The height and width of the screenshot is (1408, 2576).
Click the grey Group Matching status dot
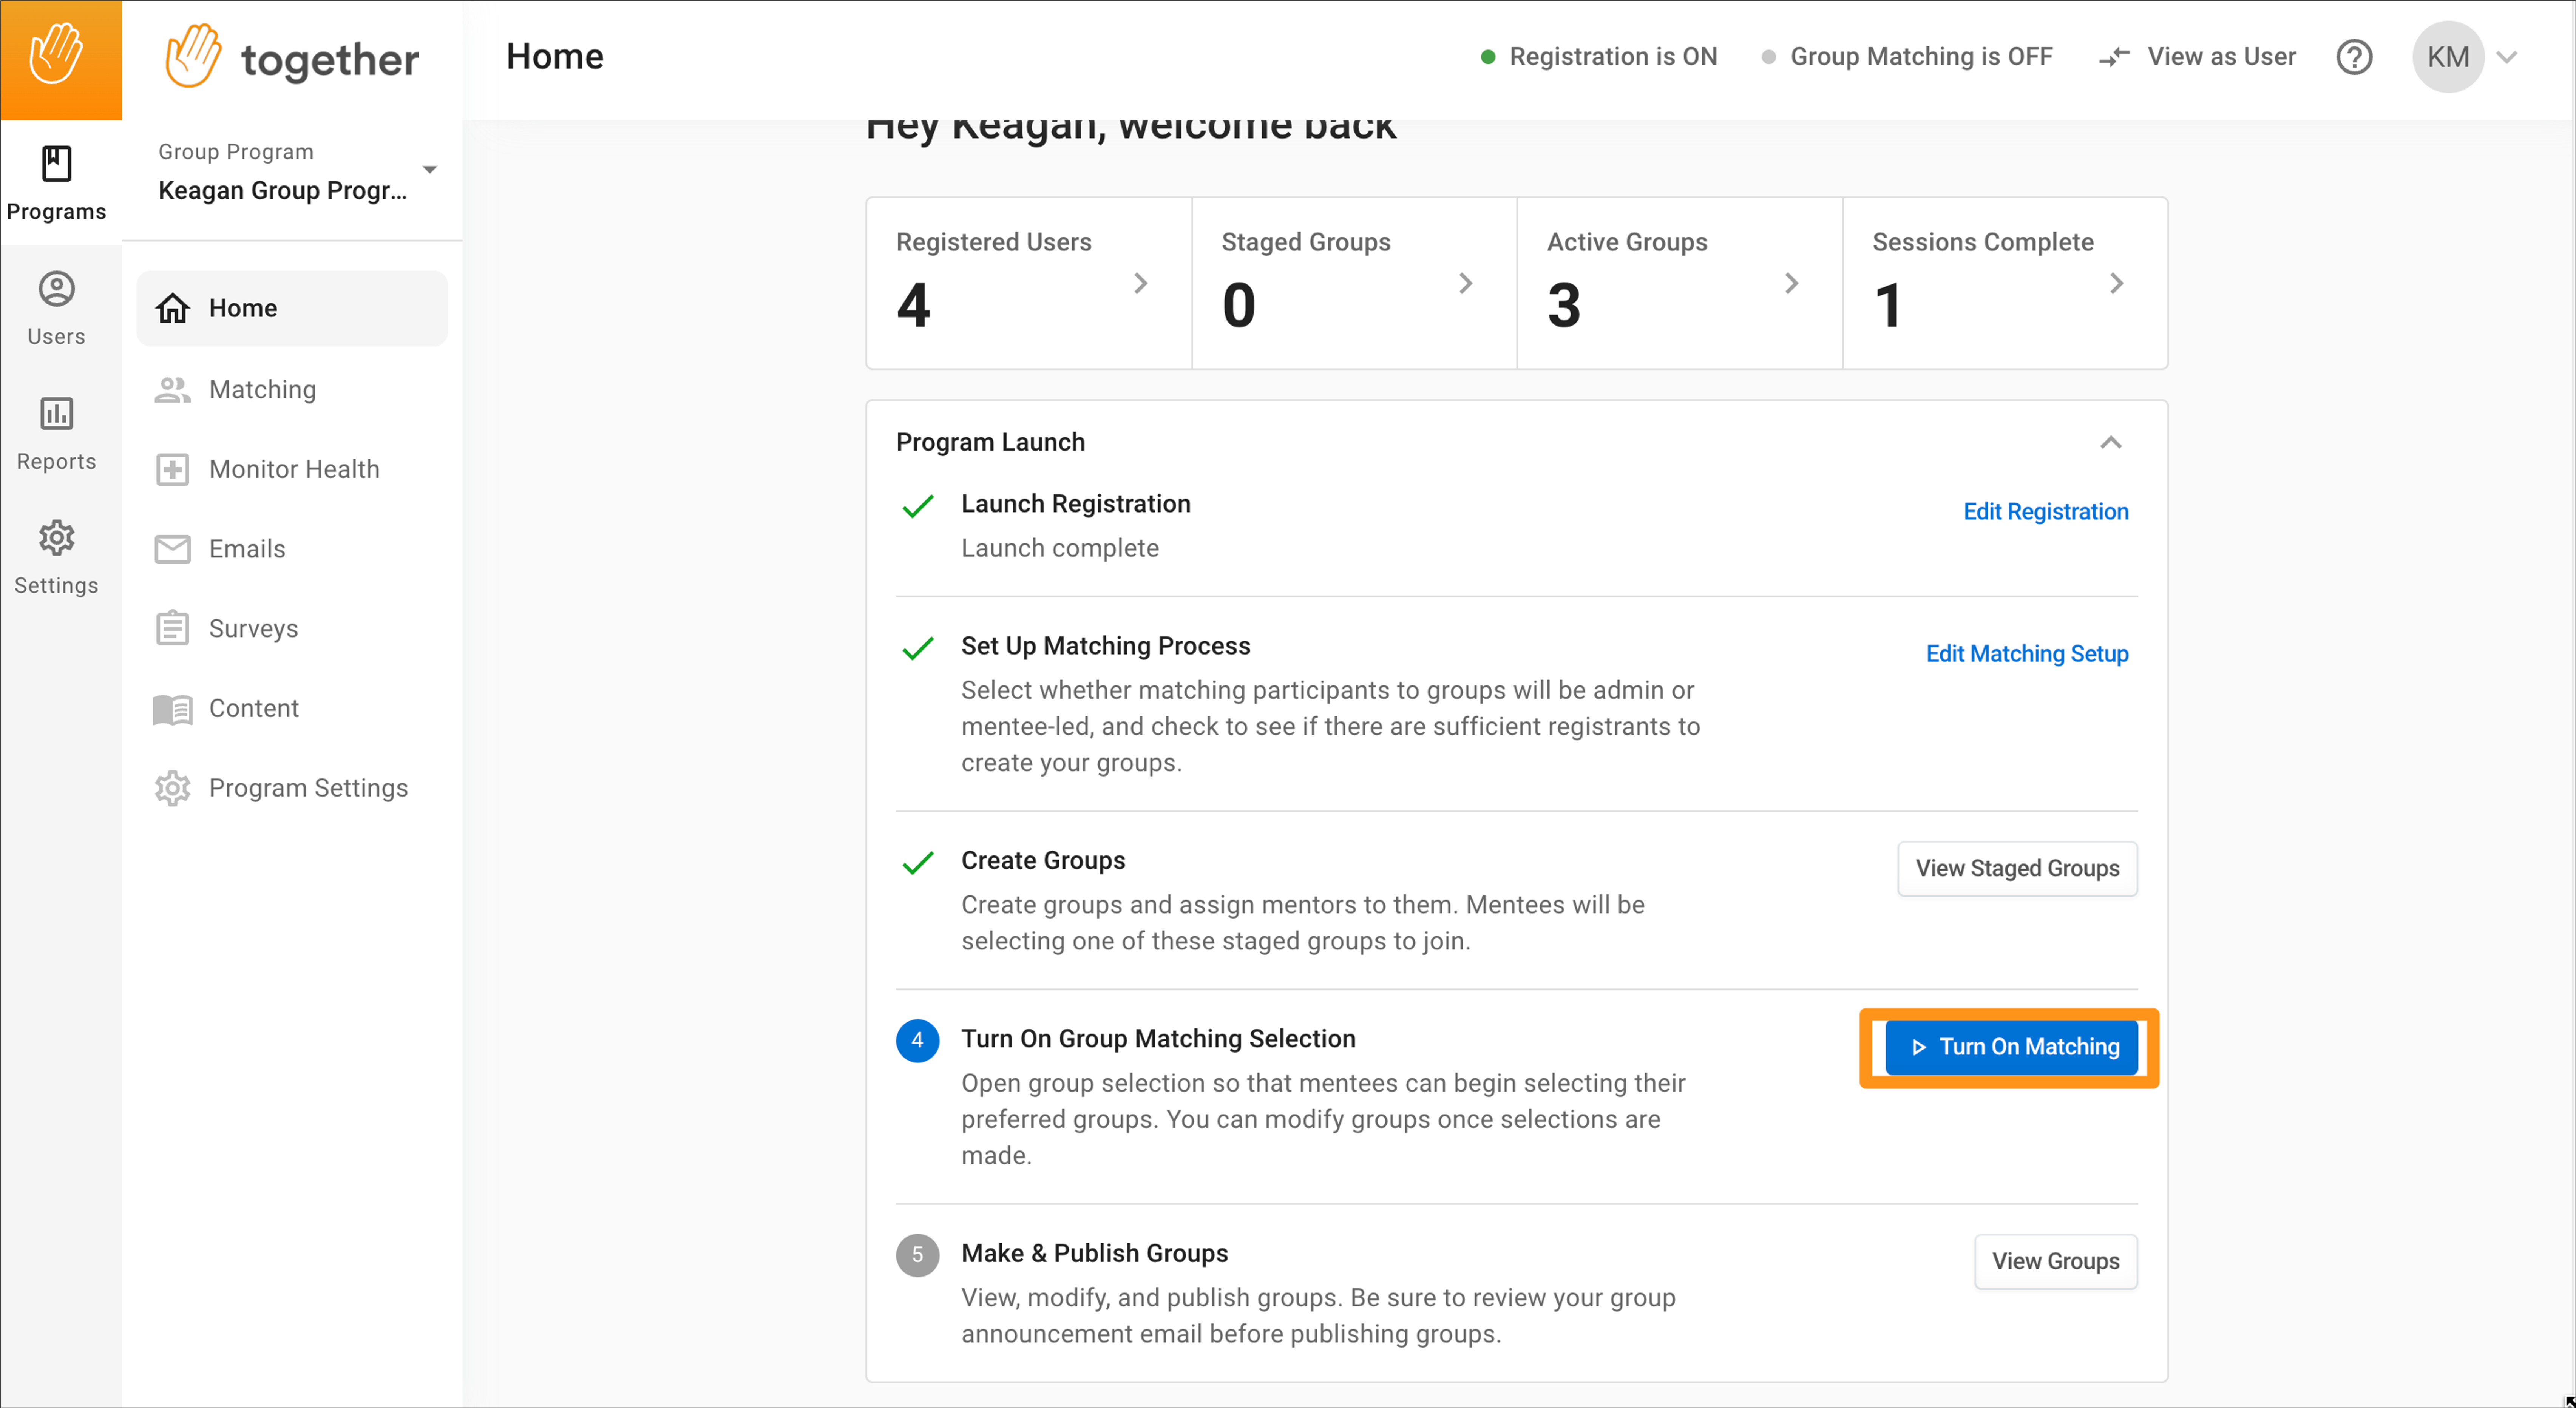click(x=1768, y=57)
